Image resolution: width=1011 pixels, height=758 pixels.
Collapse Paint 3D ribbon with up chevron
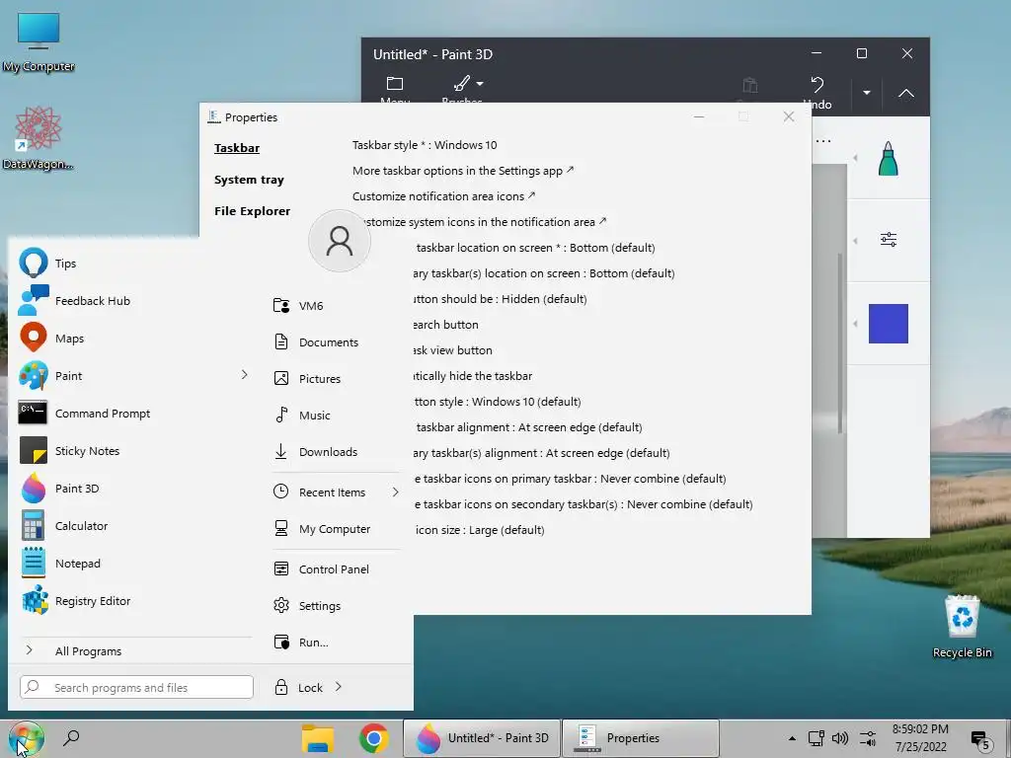click(906, 93)
